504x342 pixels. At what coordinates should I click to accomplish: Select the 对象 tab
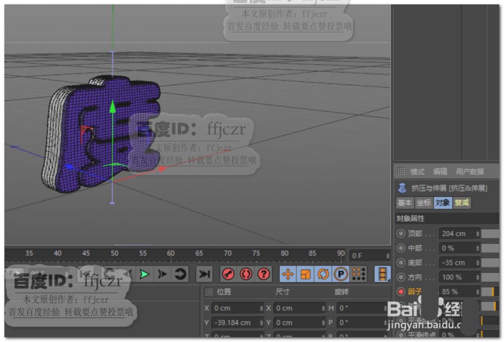point(443,202)
